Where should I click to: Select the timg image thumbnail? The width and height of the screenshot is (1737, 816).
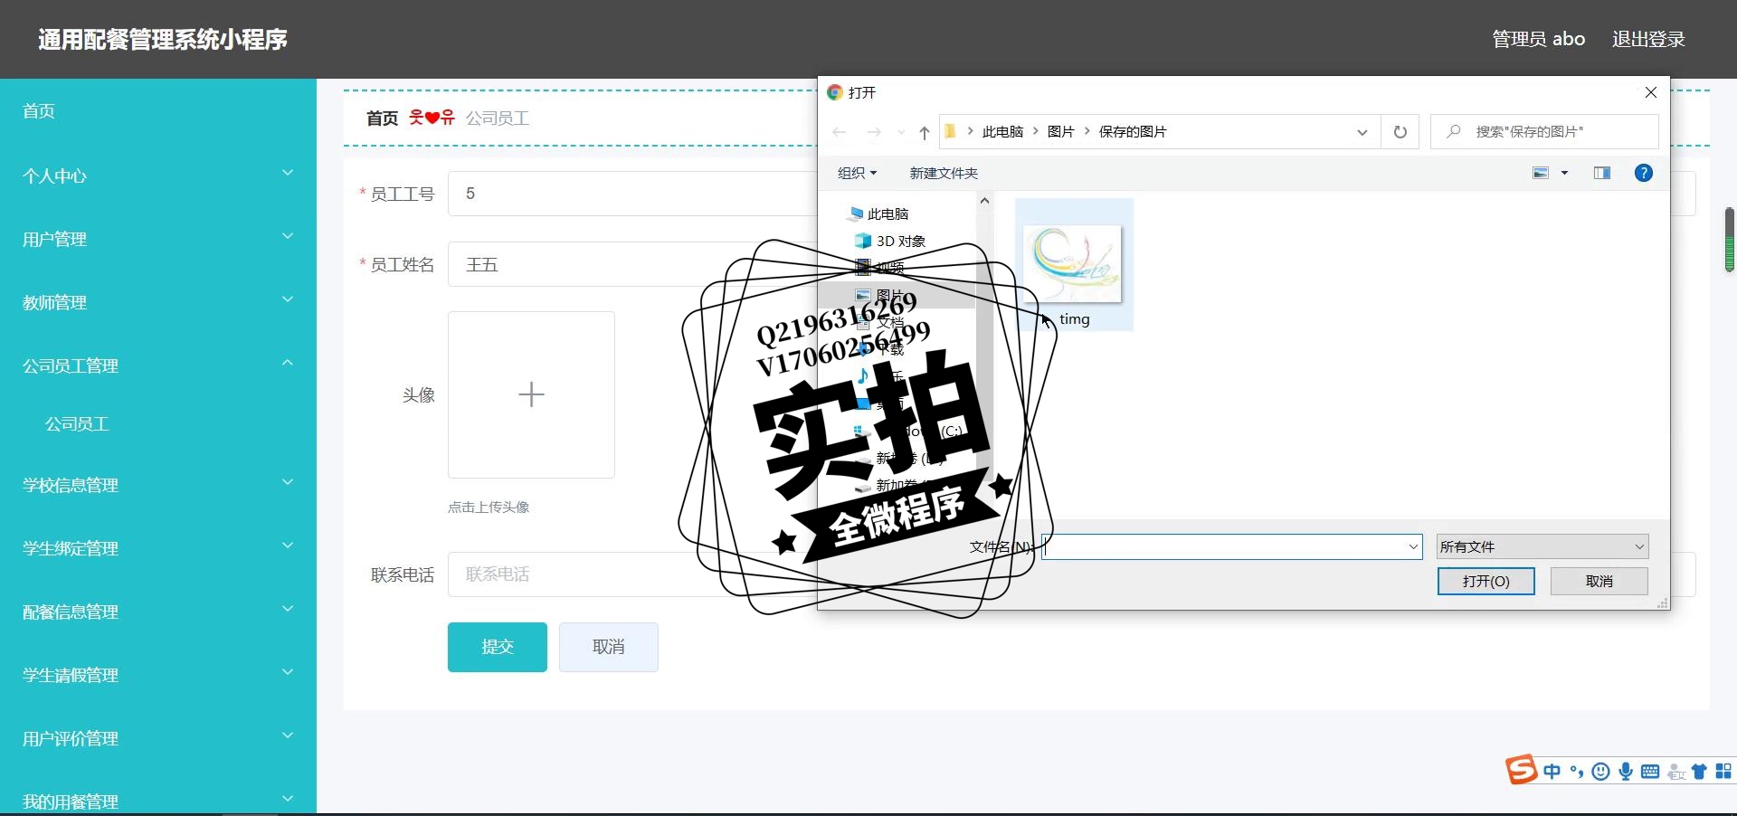click(x=1074, y=264)
